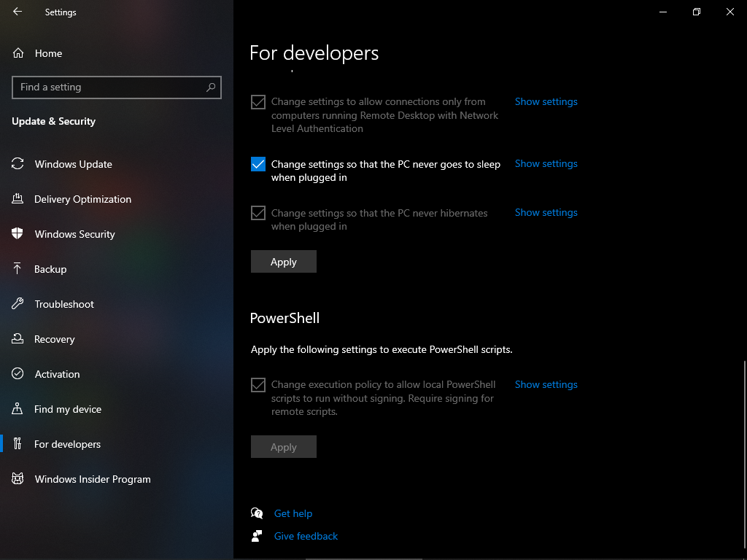The image size is (747, 560).
Task: Toggle Network Level Authentication checkbox
Action: coord(258,102)
